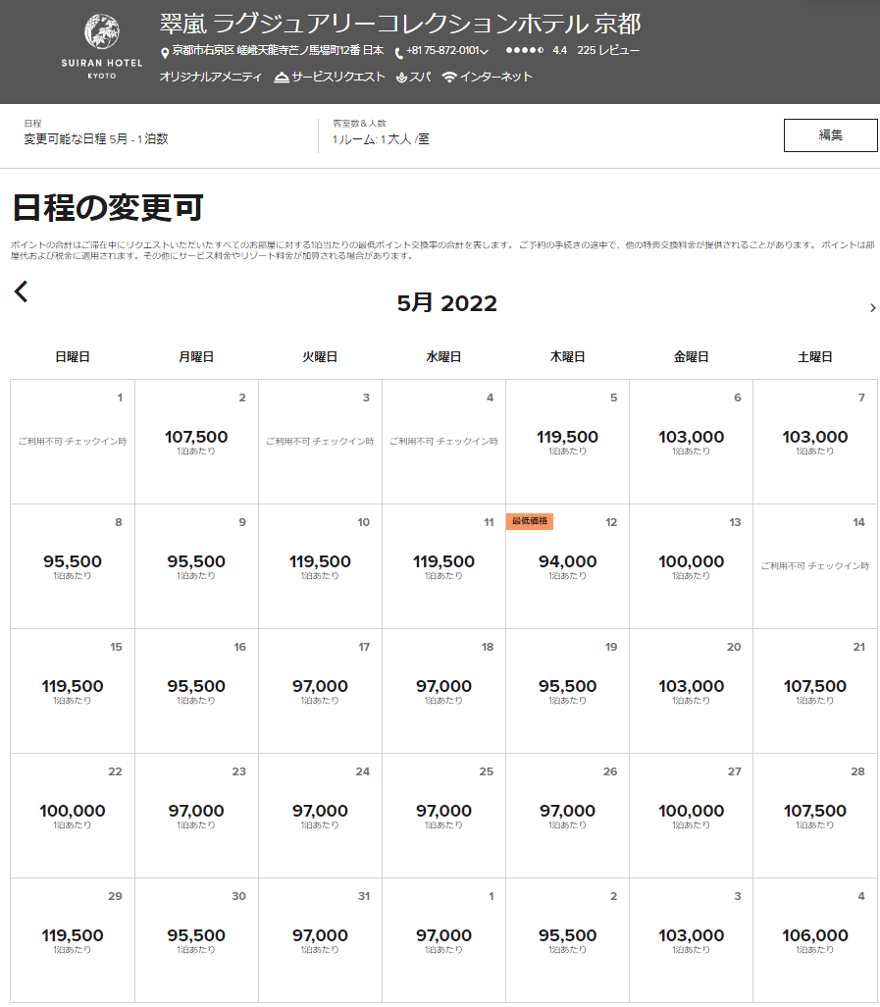880x1007 pixels.
Task: Click the オリジナルアメニティ amenity label
Action: (210, 77)
